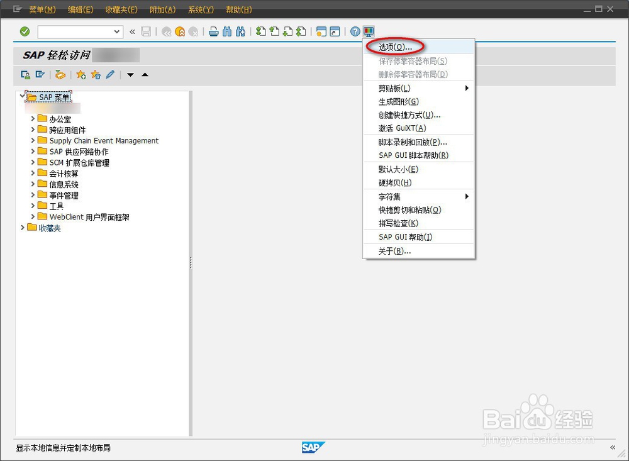629x461 pixels.
Task: Click the Print icon
Action: click(214, 31)
